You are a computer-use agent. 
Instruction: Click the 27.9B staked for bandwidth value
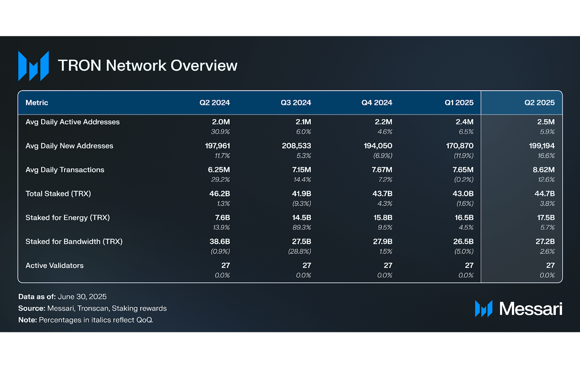coord(383,242)
